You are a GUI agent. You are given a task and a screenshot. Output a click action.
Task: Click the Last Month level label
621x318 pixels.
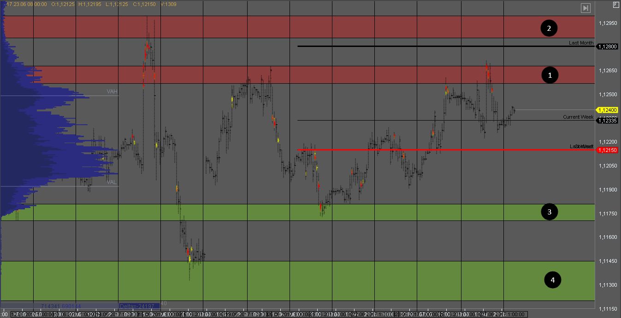pos(581,43)
